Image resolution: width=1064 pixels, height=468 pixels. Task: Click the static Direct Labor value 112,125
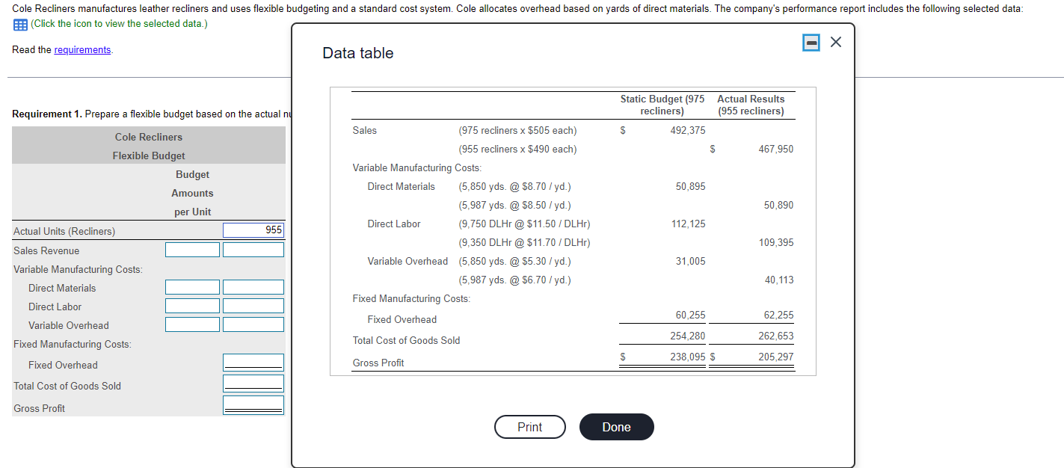click(688, 224)
